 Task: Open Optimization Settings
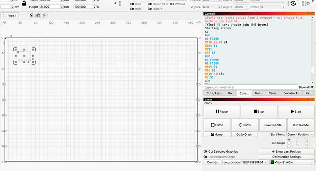click(286, 157)
